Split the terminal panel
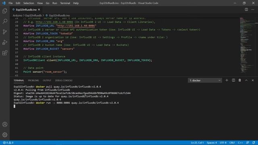The height and width of the screenshot is (145, 258). click(233, 80)
